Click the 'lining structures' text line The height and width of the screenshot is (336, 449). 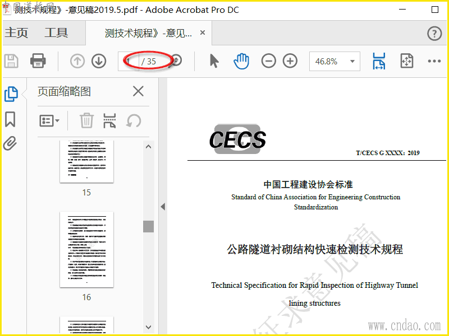[x=315, y=303]
